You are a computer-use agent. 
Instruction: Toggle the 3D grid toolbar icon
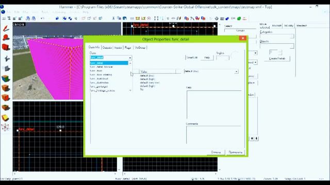pos(9,18)
